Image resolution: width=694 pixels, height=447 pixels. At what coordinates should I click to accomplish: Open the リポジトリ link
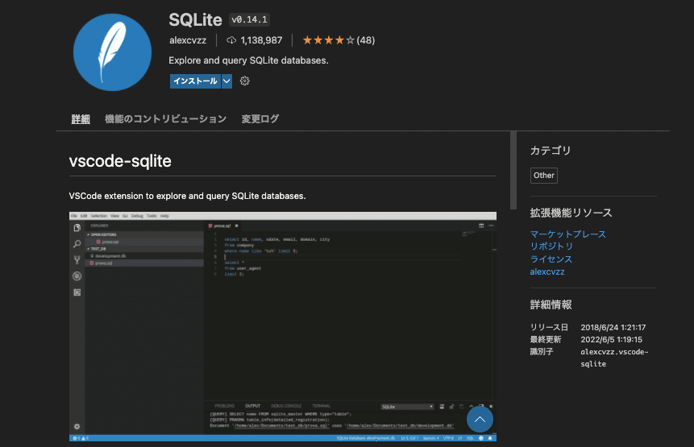click(551, 246)
